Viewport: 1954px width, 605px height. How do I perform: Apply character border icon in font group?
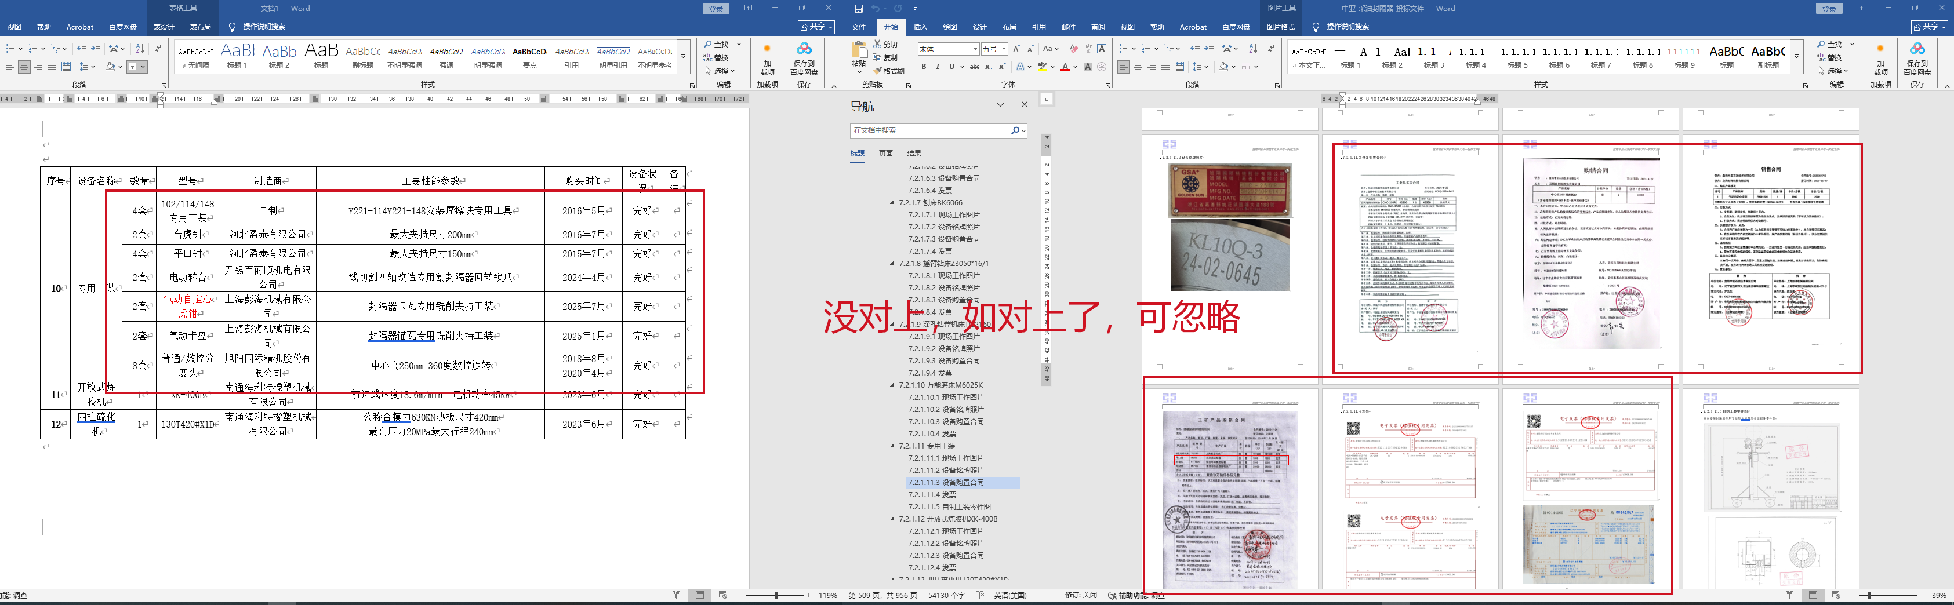[x=1102, y=49]
